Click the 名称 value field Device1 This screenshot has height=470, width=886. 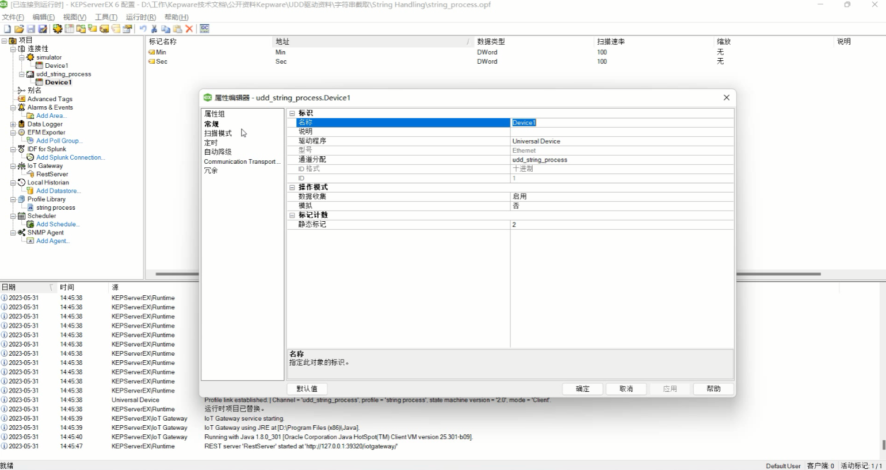(x=621, y=122)
